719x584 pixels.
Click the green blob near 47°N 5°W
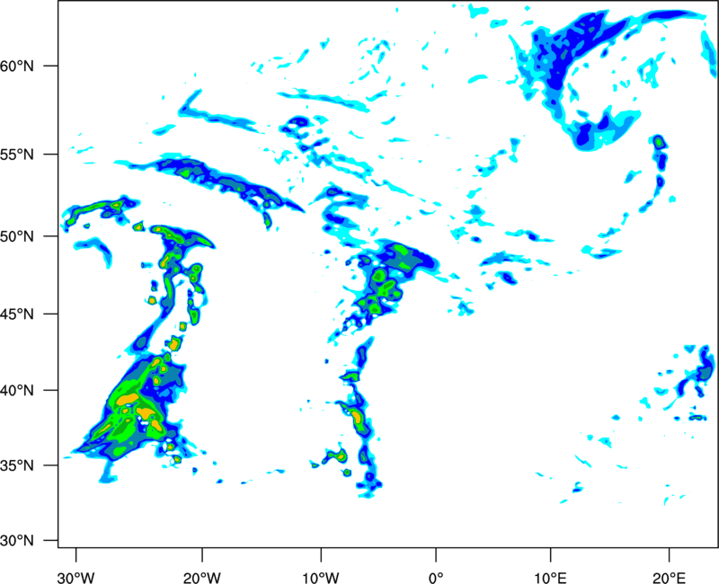(x=378, y=276)
